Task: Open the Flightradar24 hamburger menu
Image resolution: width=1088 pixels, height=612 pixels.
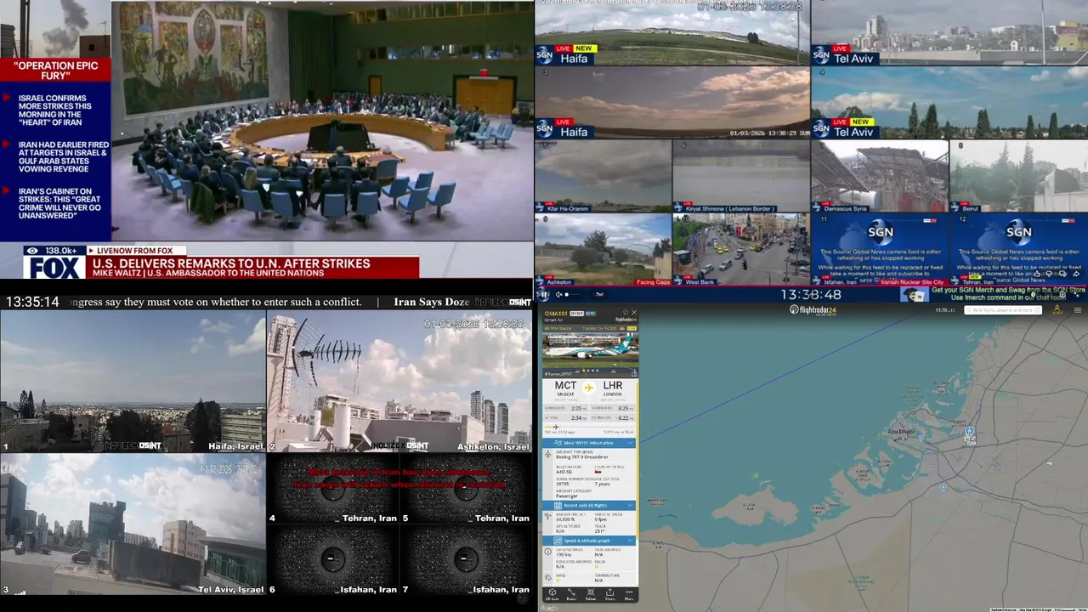Action: tap(1078, 310)
